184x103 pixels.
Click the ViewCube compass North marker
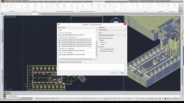pos(116,18)
